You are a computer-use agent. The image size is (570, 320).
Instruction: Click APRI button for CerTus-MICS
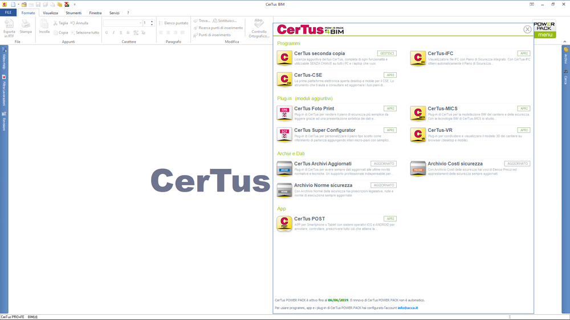pyautogui.click(x=524, y=109)
